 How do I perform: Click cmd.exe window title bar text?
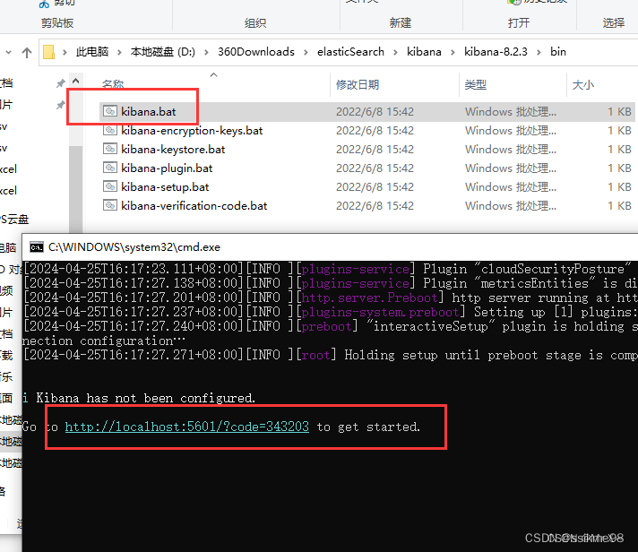pyautogui.click(x=134, y=247)
